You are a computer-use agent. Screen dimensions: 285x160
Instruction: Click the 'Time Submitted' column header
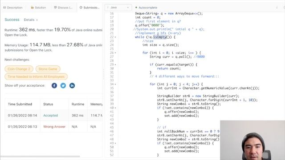coord(20,104)
